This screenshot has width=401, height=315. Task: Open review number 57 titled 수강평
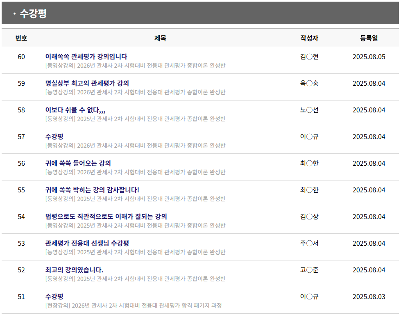(x=54, y=137)
